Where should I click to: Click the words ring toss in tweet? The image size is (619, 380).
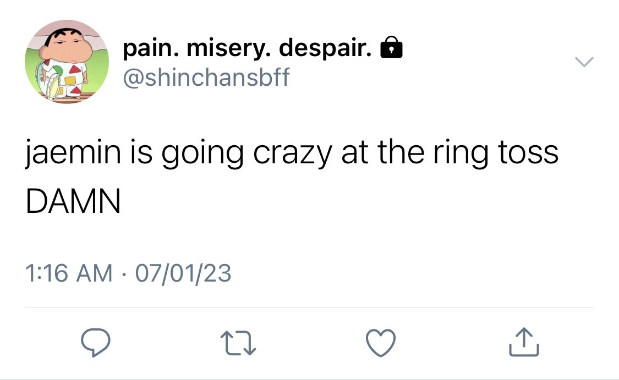coord(496,153)
